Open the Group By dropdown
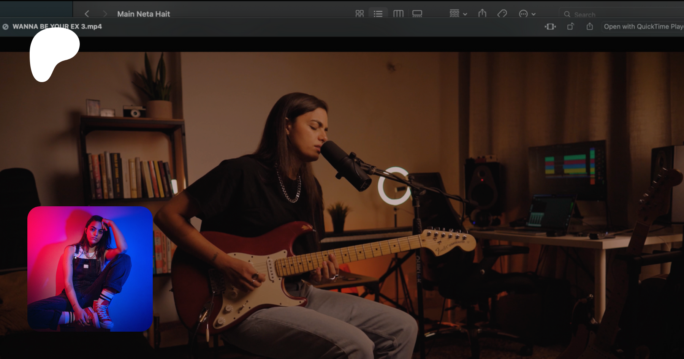Viewport: 684px width, 359px height. click(458, 14)
